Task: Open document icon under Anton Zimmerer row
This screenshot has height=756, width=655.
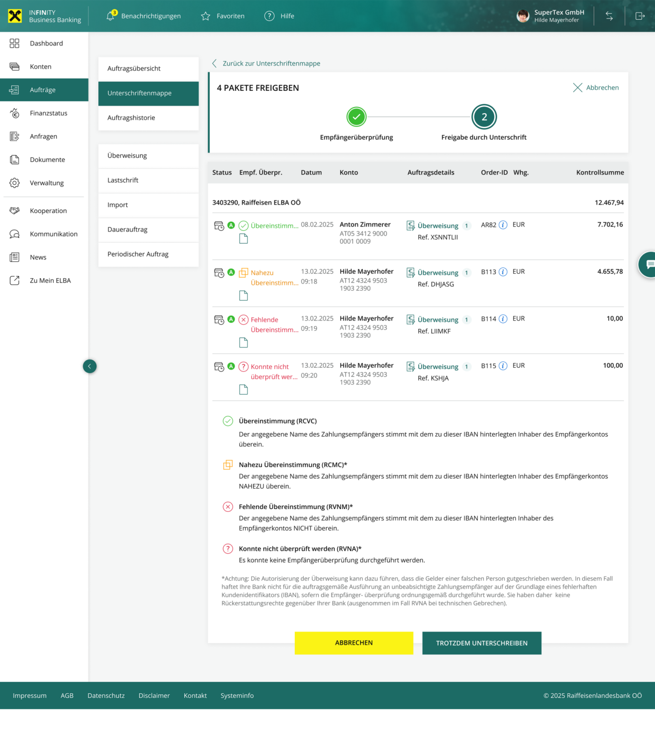Action: point(243,239)
